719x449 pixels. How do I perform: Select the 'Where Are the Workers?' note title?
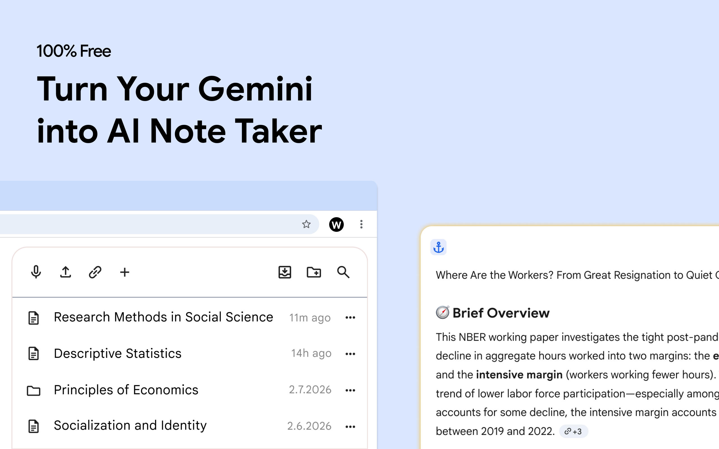[565, 275]
